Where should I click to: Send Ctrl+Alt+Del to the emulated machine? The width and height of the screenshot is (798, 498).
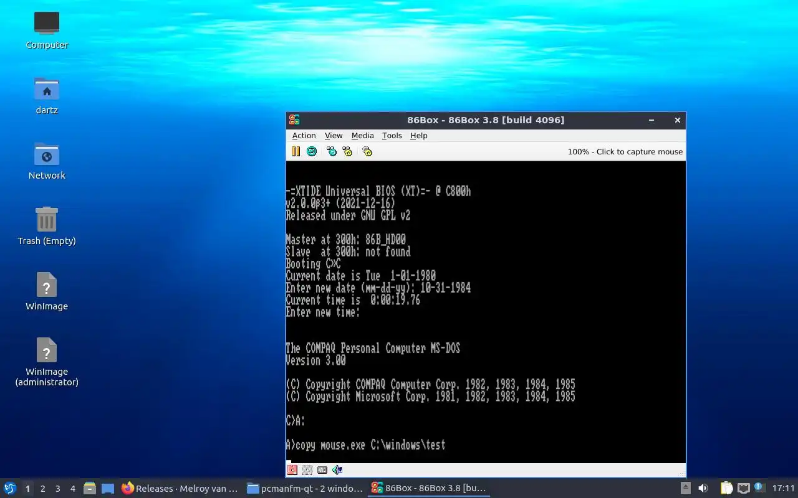click(x=332, y=151)
